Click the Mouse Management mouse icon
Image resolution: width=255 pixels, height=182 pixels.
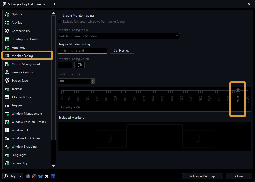[7, 64]
